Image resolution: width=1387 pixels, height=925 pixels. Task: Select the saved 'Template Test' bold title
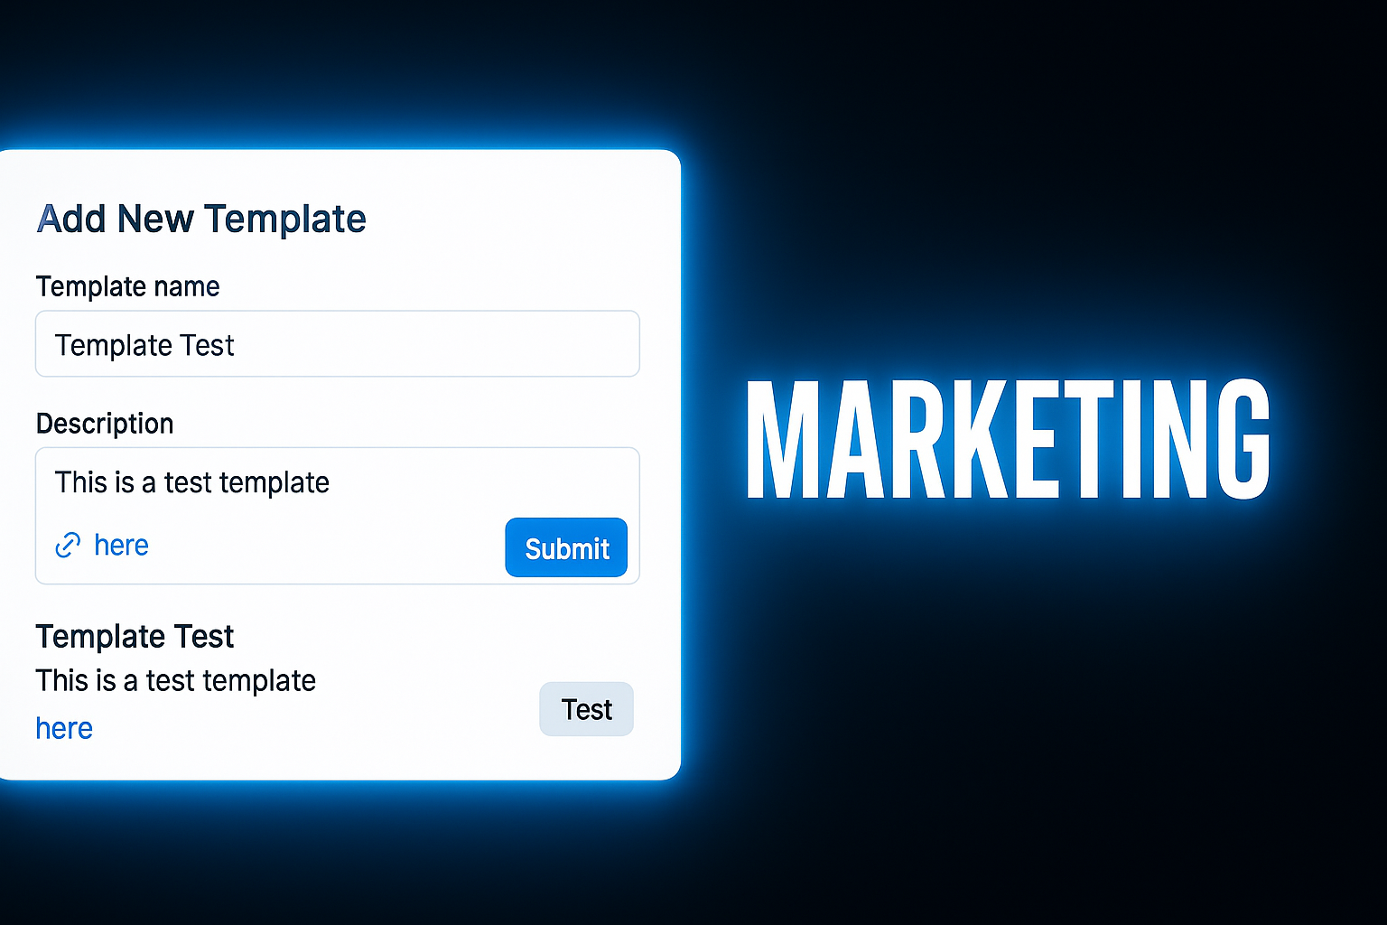point(135,637)
